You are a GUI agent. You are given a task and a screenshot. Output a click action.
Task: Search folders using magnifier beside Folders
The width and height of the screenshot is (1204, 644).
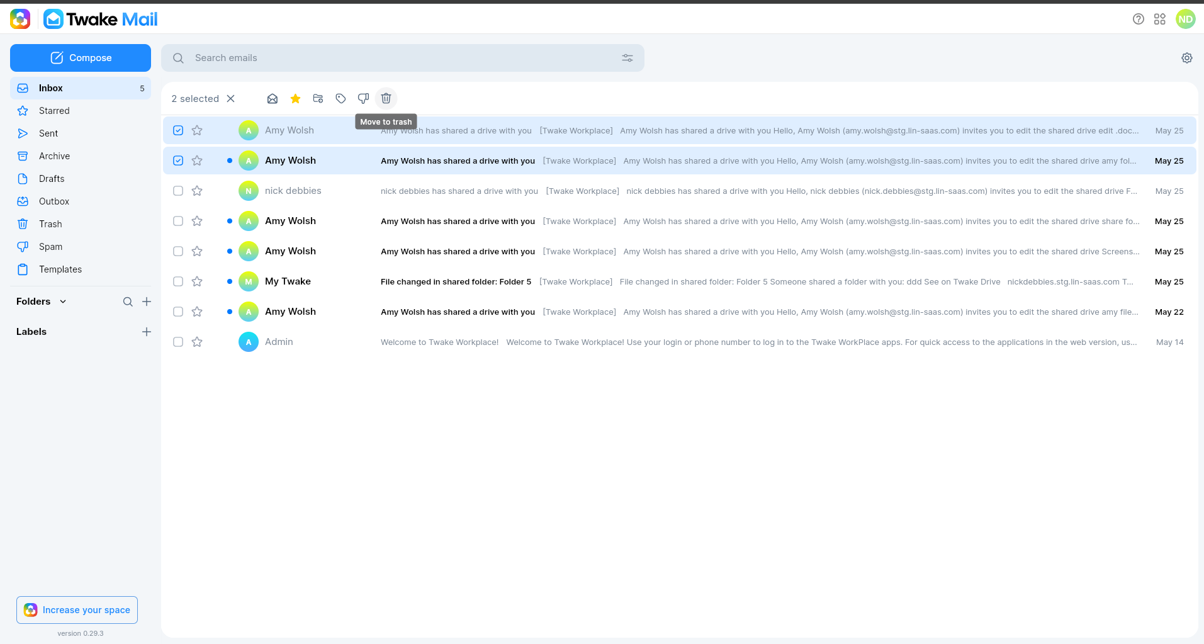click(128, 302)
